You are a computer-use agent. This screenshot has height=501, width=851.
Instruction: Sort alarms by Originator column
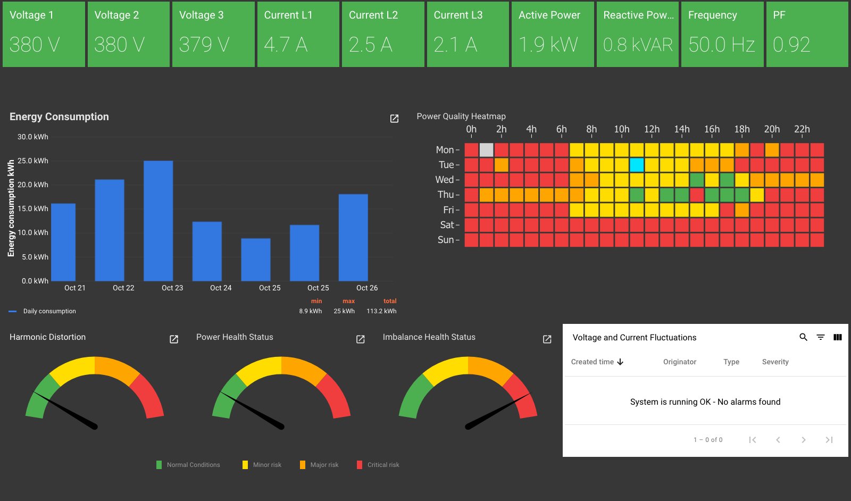(680, 362)
